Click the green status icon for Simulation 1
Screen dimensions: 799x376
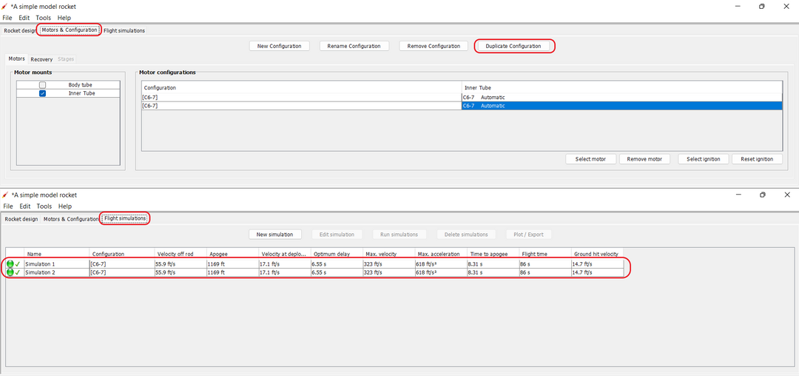pos(10,263)
